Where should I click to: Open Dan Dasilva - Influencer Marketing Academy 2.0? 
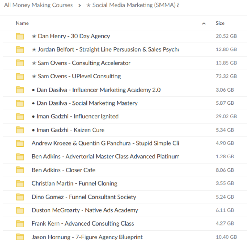coord(96,90)
